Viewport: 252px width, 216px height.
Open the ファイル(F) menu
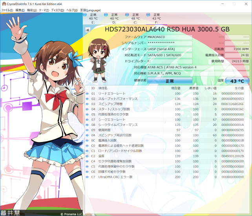(7, 10)
